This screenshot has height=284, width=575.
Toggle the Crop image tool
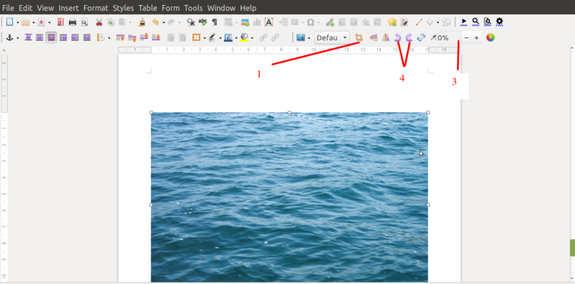pyautogui.click(x=359, y=37)
